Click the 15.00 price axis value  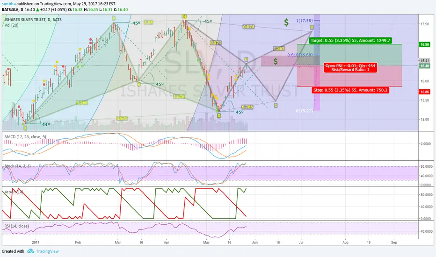click(424, 120)
